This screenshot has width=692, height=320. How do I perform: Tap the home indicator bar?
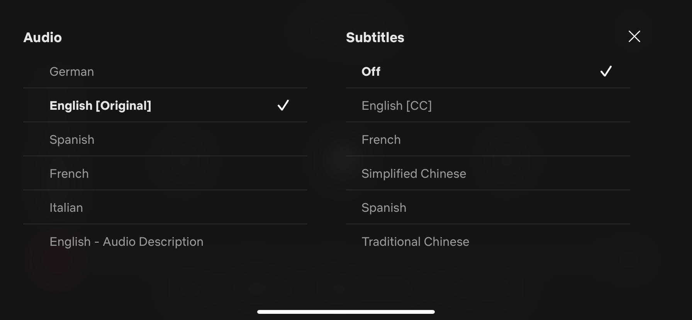point(346,312)
